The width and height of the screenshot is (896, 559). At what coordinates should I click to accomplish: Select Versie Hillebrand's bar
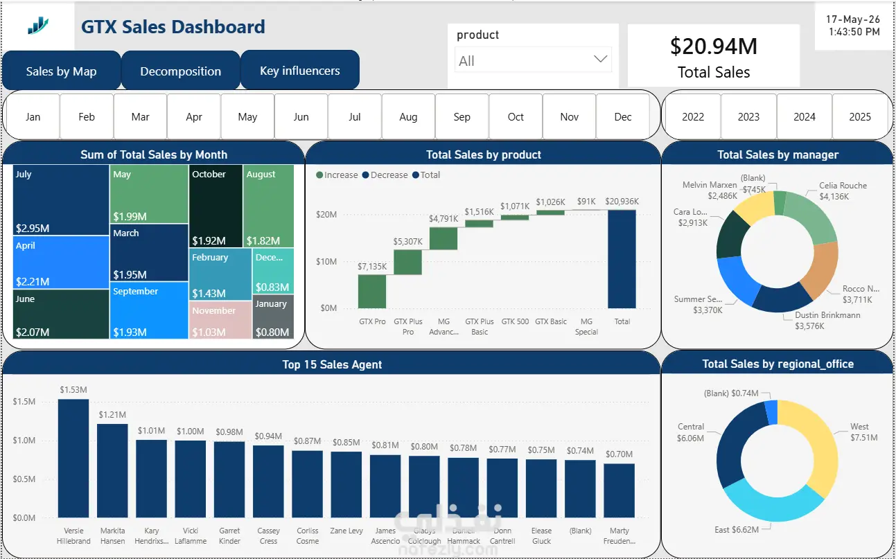73,458
